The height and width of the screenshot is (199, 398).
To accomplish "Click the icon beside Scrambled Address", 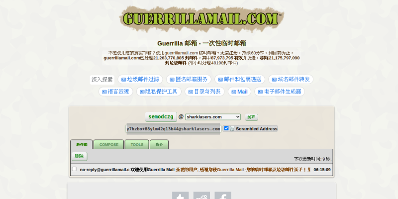I will [232, 129].
